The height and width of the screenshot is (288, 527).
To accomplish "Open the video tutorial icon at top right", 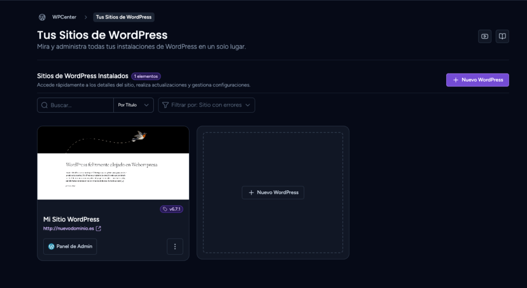I will (485, 36).
